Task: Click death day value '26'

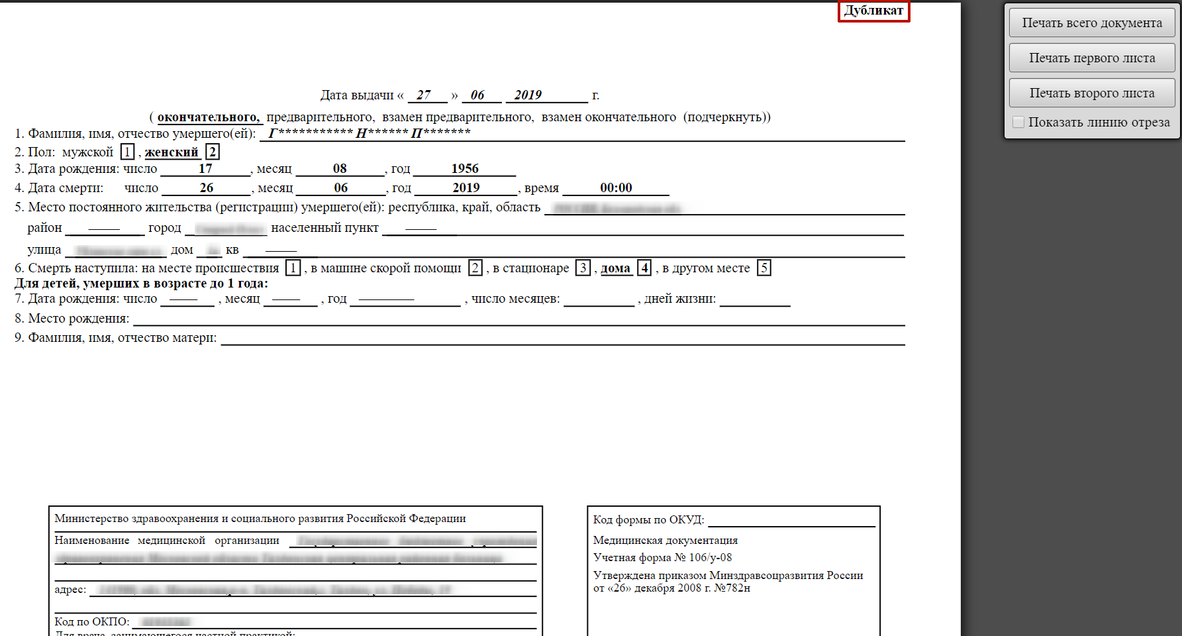Action: coord(207,187)
